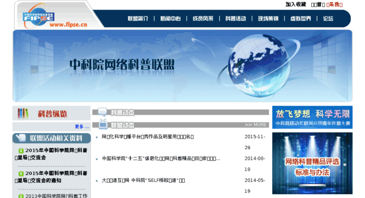Open 2015年中国科学院 交流会 sidebar link
365x198 pixels.
tap(51, 154)
